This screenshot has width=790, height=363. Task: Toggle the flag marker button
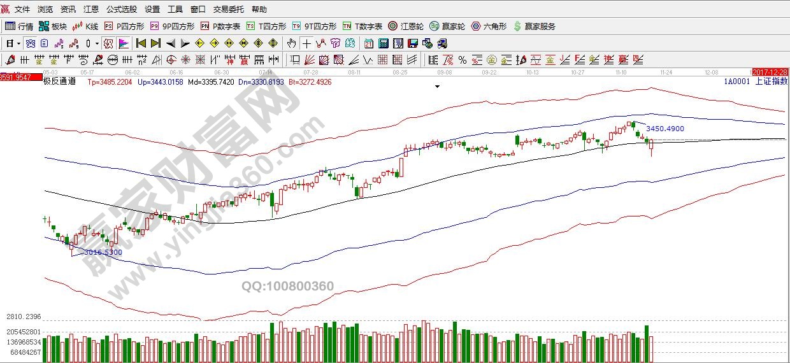click(x=124, y=43)
